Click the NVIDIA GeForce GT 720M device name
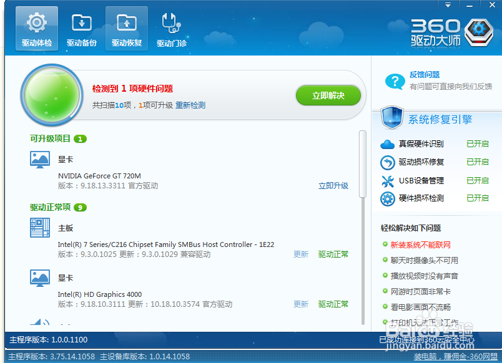Screen dimensions: 502x363 tap(99, 176)
